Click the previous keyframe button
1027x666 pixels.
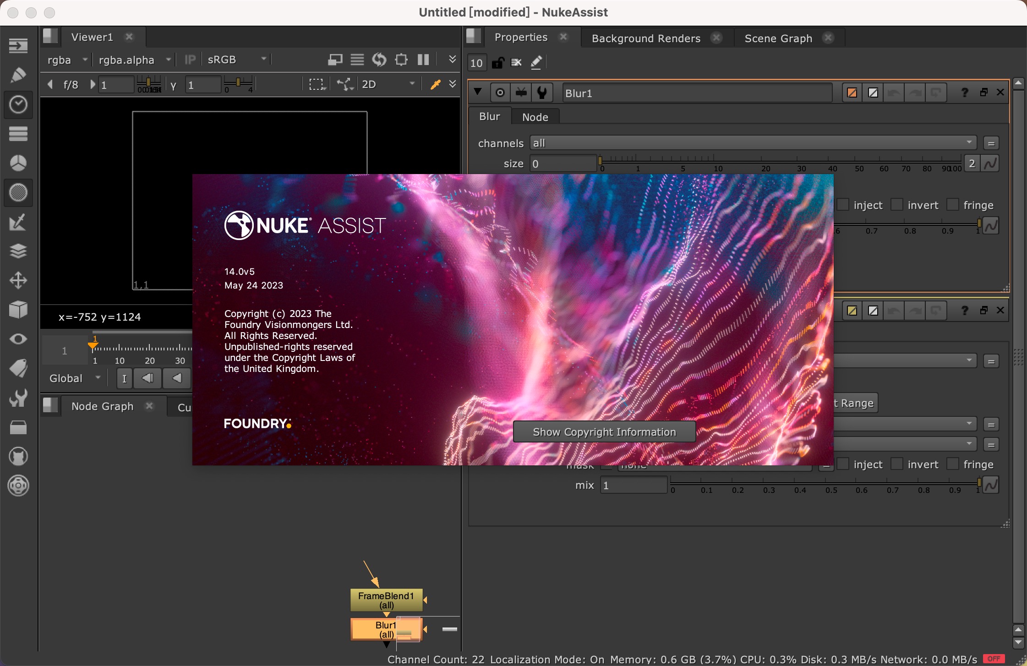pyautogui.click(x=147, y=378)
